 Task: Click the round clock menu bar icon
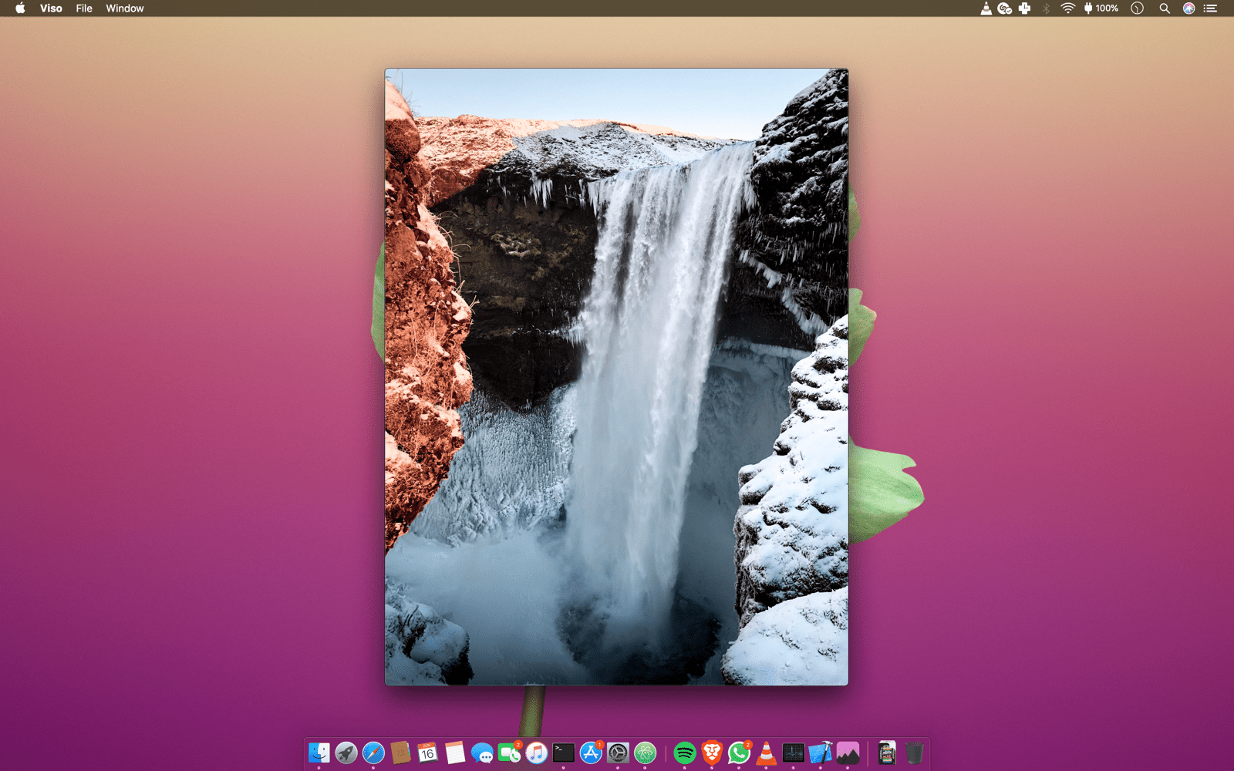[1137, 8]
